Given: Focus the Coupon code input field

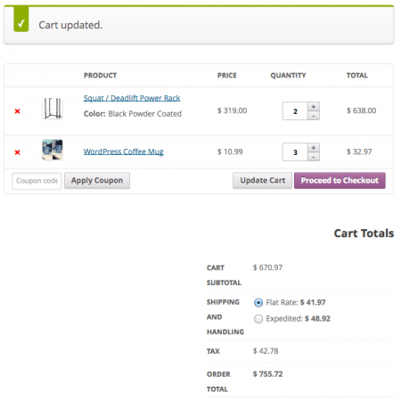Looking at the screenshot, I should click(x=37, y=181).
